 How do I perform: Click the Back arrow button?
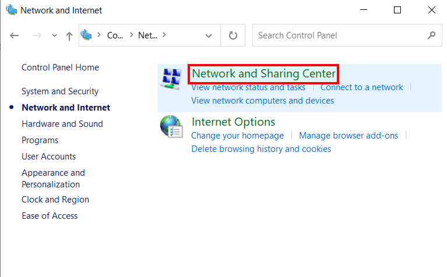click(x=14, y=35)
